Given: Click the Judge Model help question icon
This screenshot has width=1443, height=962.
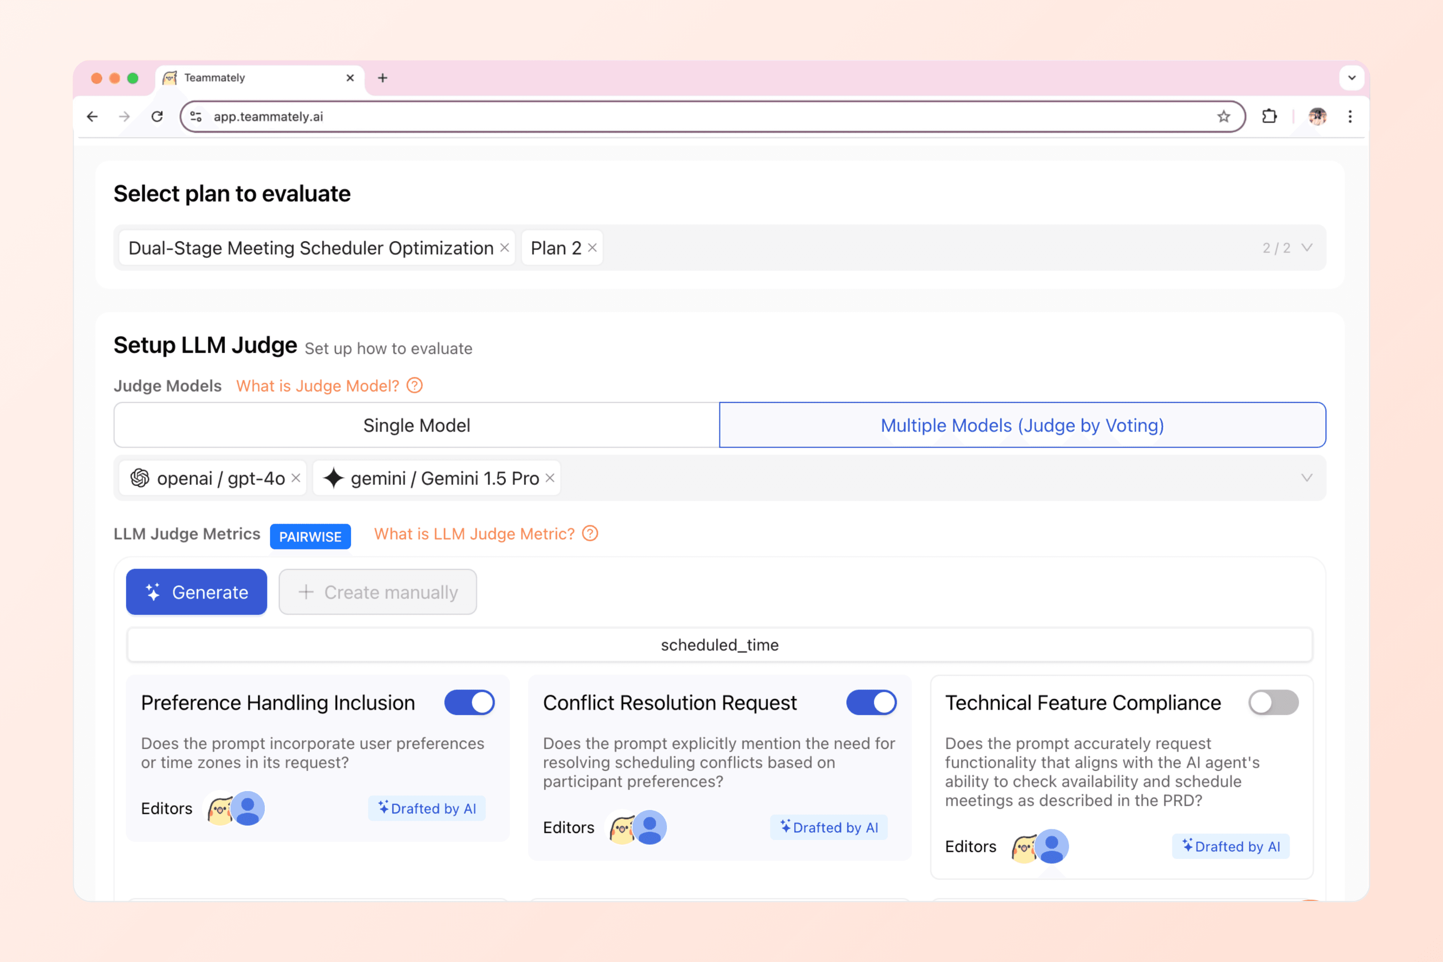Looking at the screenshot, I should (415, 385).
